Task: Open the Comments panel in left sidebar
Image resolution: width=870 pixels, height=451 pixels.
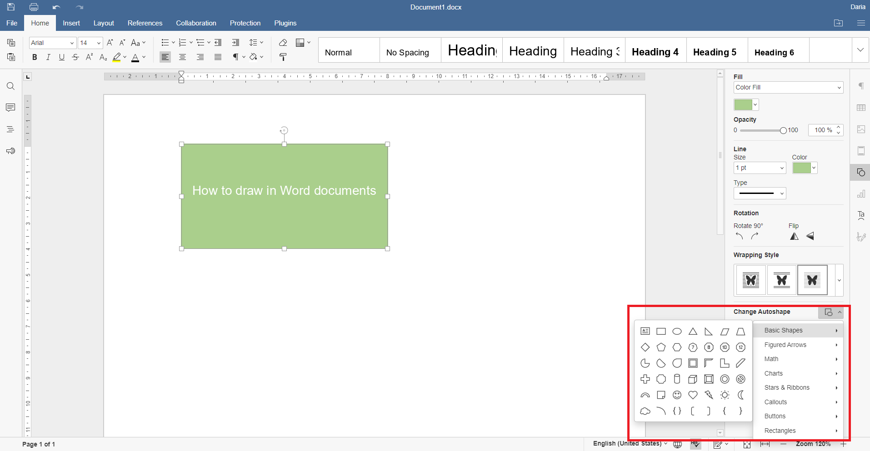Action: [x=10, y=108]
